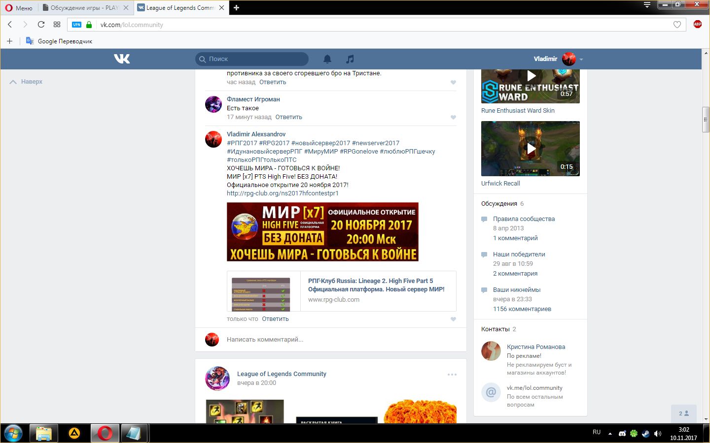Reload the page with the refresh icon
Screen dimensions: 710x443
click(41, 25)
